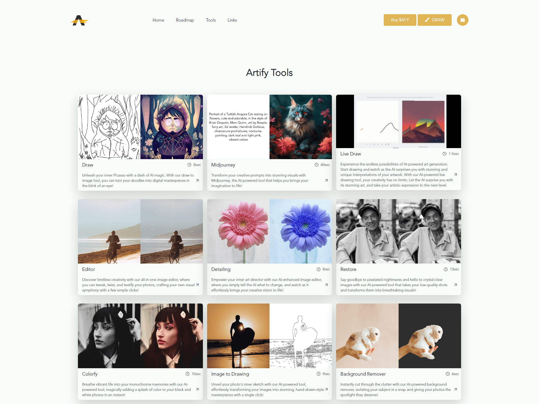Click the Restore card title
The width and height of the screenshot is (539, 404).
tap(348, 269)
